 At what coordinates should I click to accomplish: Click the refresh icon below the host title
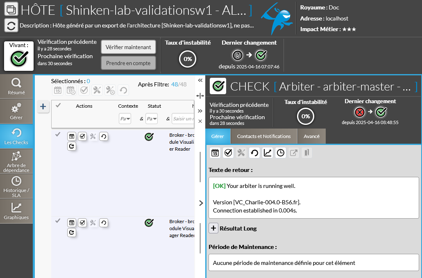(x=11, y=25)
